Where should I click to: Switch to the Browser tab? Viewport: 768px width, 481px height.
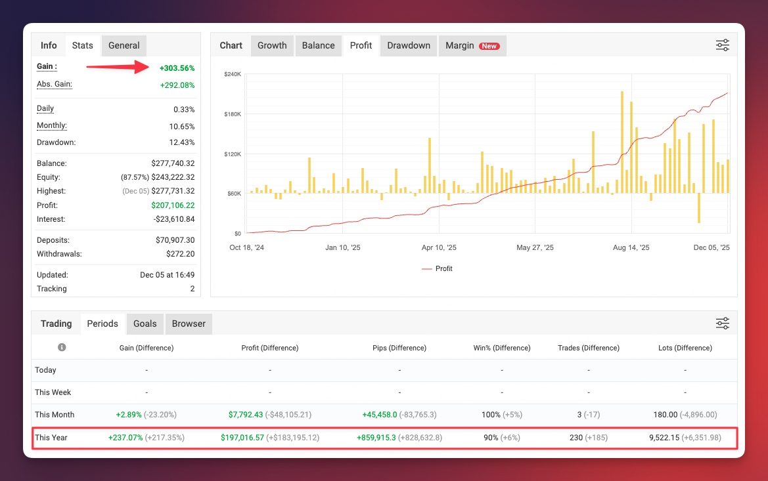189,324
